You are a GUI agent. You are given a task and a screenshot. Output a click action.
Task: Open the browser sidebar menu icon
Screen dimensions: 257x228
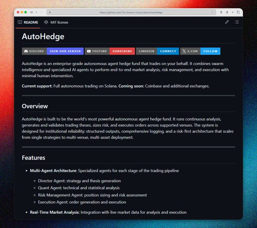(x=31, y=12)
